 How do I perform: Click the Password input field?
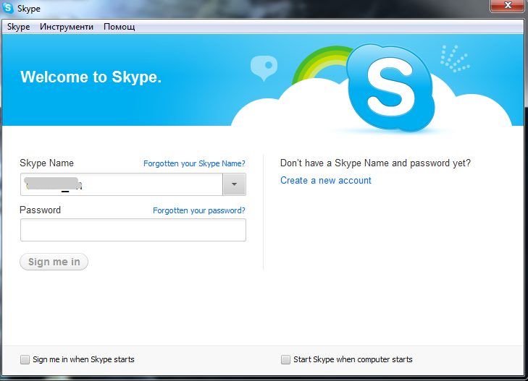pyautogui.click(x=133, y=230)
